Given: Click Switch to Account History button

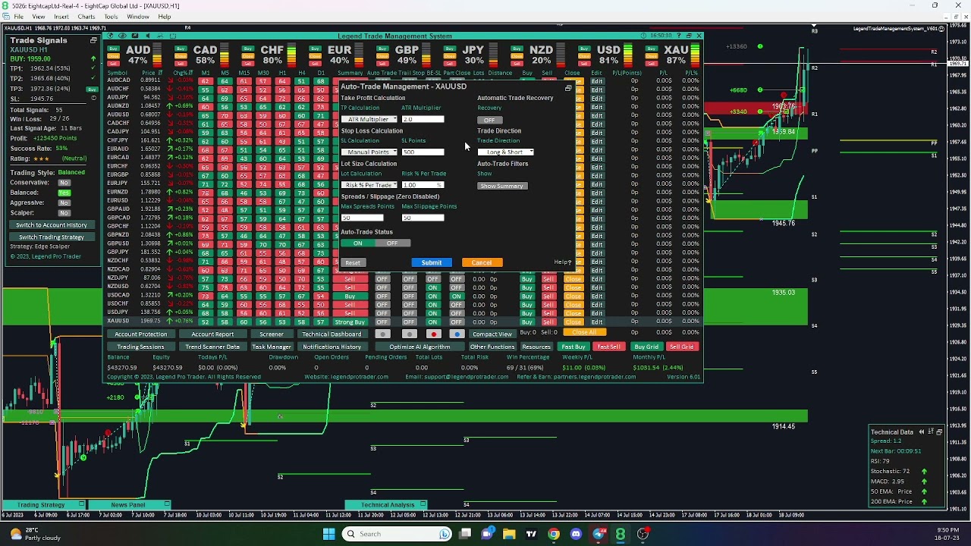Looking at the screenshot, I should pyautogui.click(x=52, y=225).
